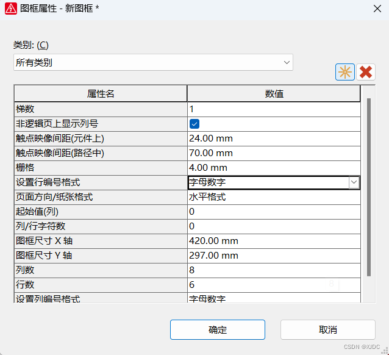Click the 列数 value cell showing 8
The height and width of the screenshot is (355, 389).
point(273,270)
